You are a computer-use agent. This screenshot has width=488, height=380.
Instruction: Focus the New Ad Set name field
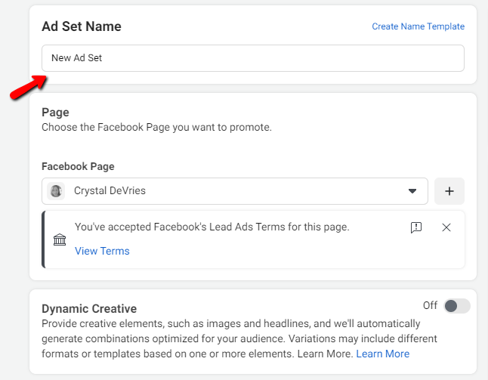pyautogui.click(x=252, y=58)
